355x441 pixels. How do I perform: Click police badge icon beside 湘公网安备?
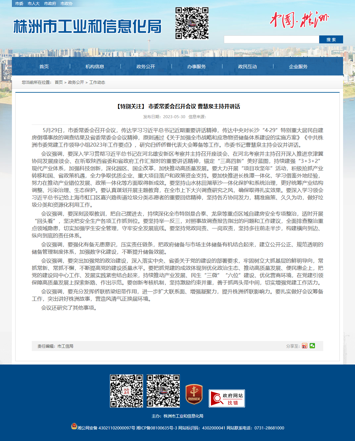point(74,426)
